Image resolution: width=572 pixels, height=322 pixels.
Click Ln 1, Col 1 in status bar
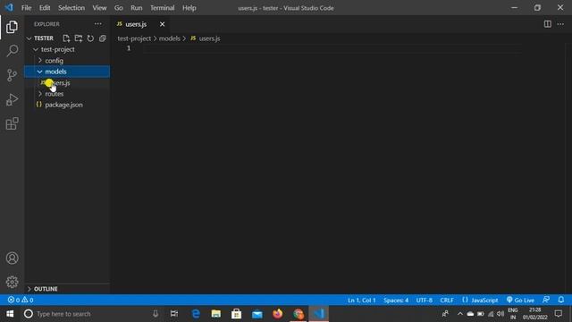coord(361,301)
